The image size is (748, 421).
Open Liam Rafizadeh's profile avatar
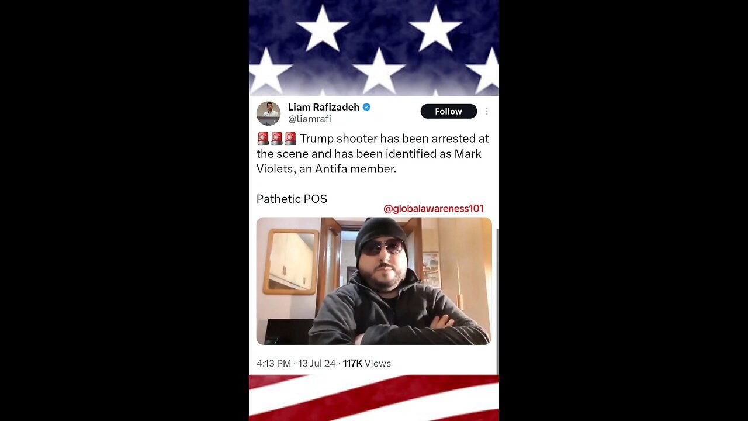(268, 113)
